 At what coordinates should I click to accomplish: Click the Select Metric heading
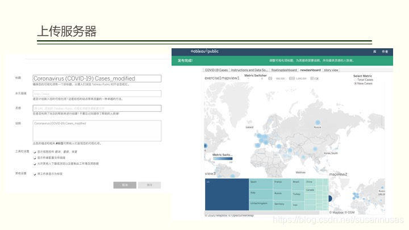(x=362, y=76)
